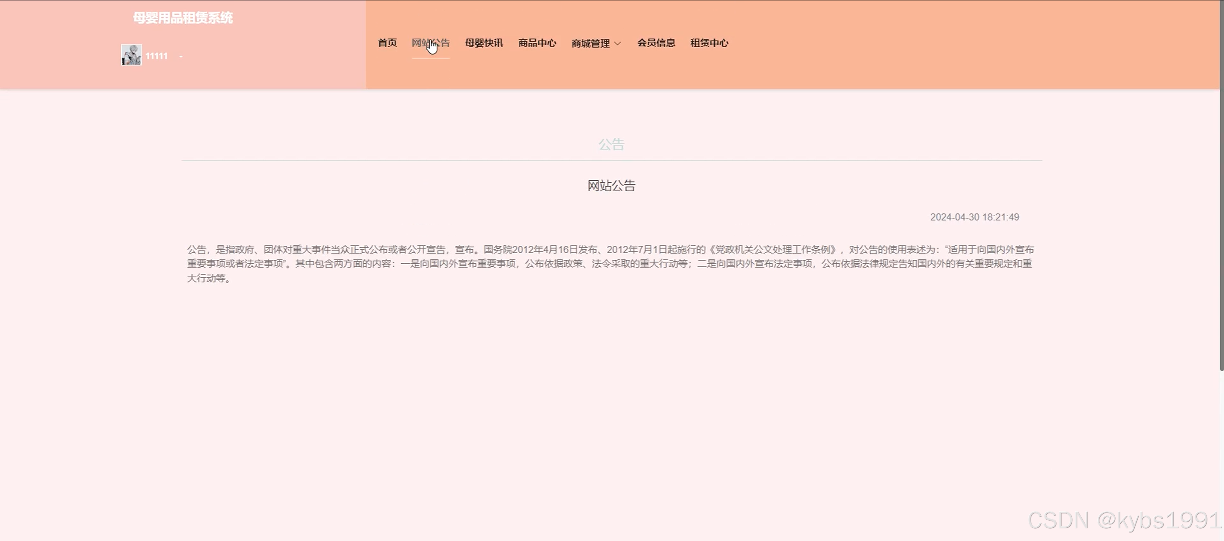Select the 网站公告 navigation tab
Screen dimensions: 1224x541
431,43
